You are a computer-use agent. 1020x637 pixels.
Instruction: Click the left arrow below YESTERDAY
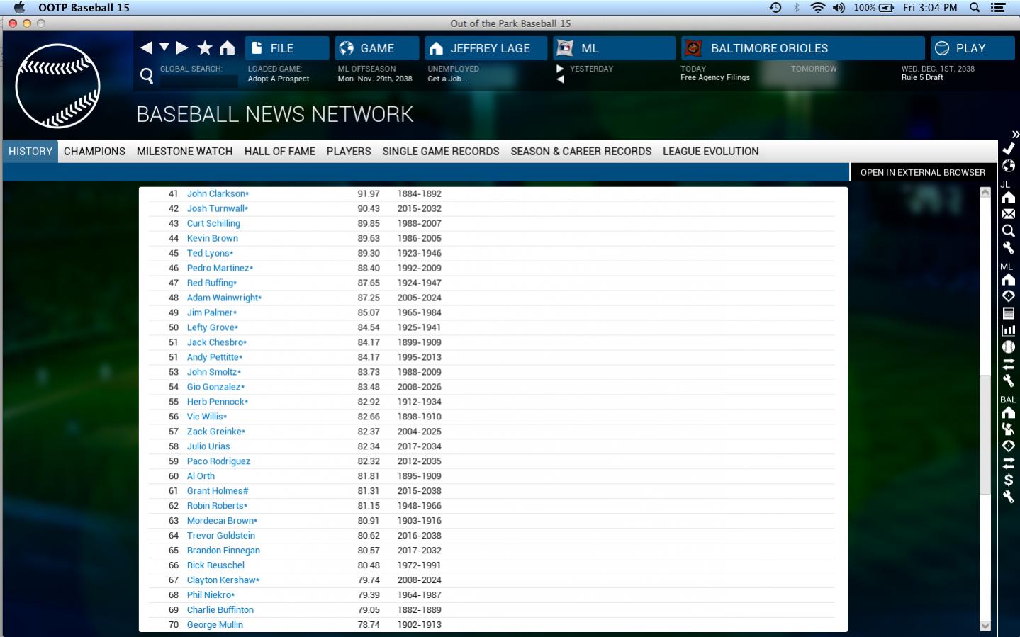click(x=560, y=79)
